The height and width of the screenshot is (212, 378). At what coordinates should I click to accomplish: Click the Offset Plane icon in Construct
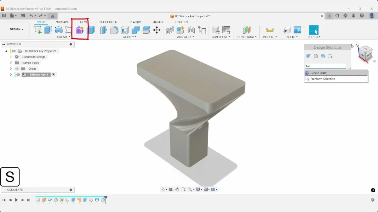click(x=247, y=30)
